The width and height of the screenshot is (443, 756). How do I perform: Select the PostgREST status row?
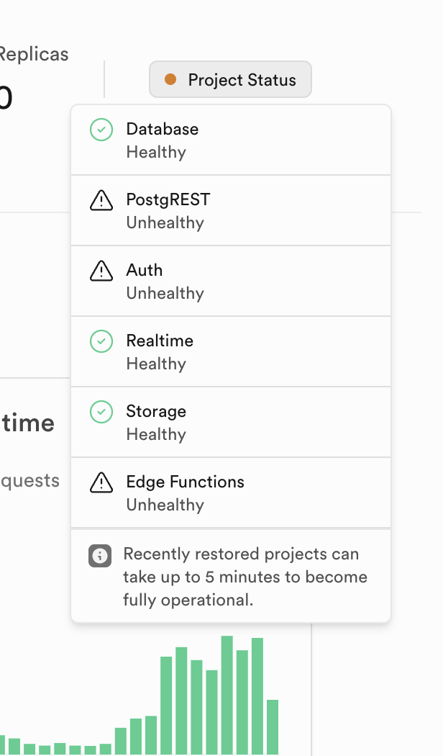[x=230, y=210]
